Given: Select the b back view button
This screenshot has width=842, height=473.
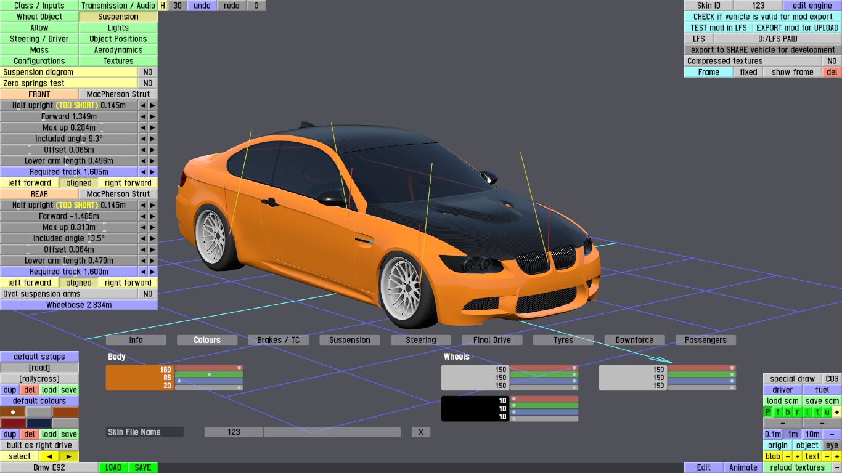Looking at the screenshot, I should coord(788,412).
